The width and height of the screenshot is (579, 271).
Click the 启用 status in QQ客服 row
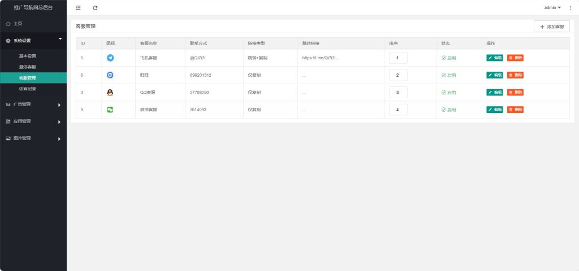coord(448,93)
